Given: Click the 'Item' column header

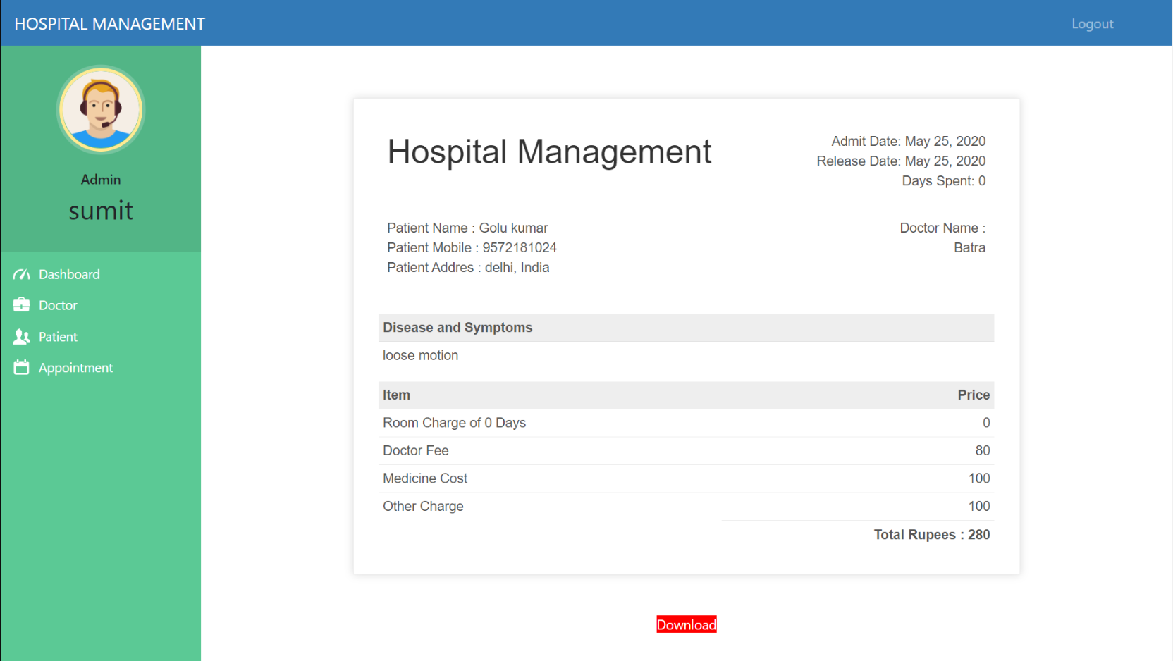Looking at the screenshot, I should [x=396, y=395].
